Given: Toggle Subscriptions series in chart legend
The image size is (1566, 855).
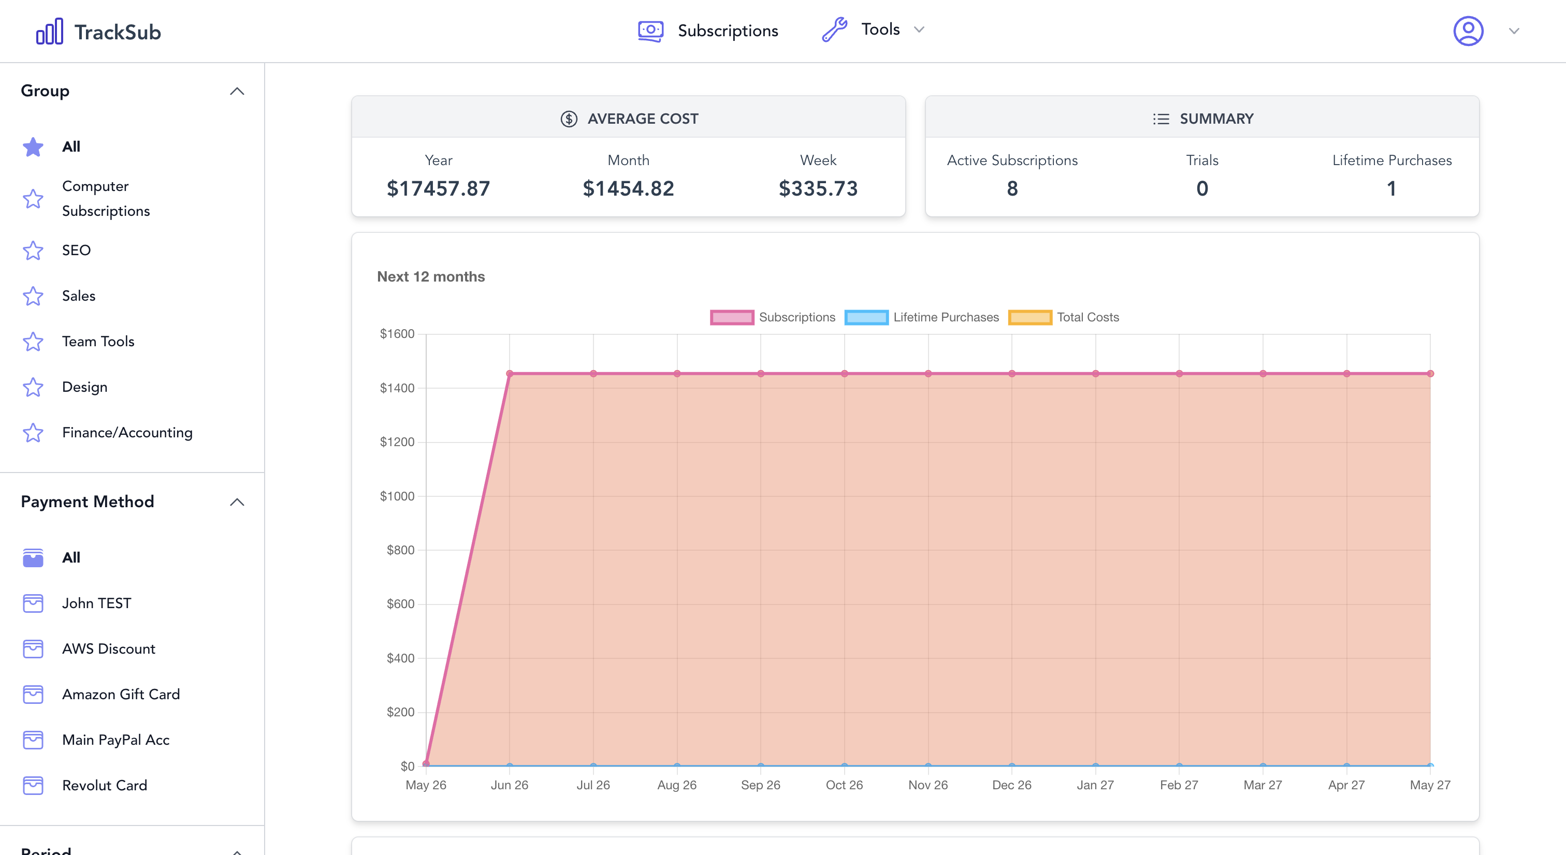Looking at the screenshot, I should pyautogui.click(x=772, y=317).
